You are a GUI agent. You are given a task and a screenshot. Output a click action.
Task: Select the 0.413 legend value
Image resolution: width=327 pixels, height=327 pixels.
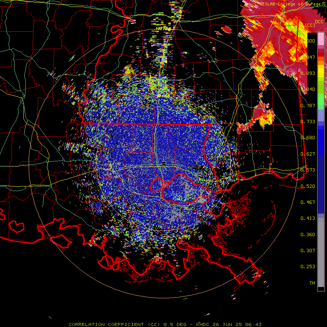[x=308, y=218]
